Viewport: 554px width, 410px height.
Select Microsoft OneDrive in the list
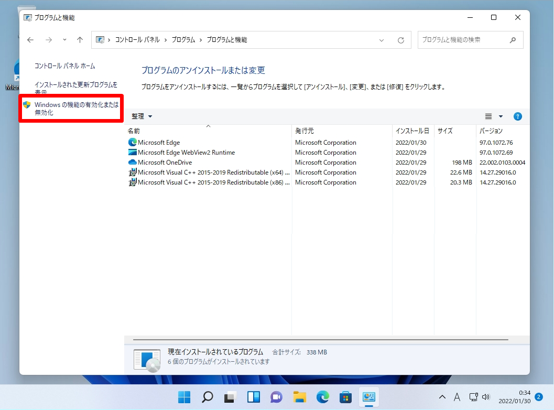pyautogui.click(x=327, y=162)
